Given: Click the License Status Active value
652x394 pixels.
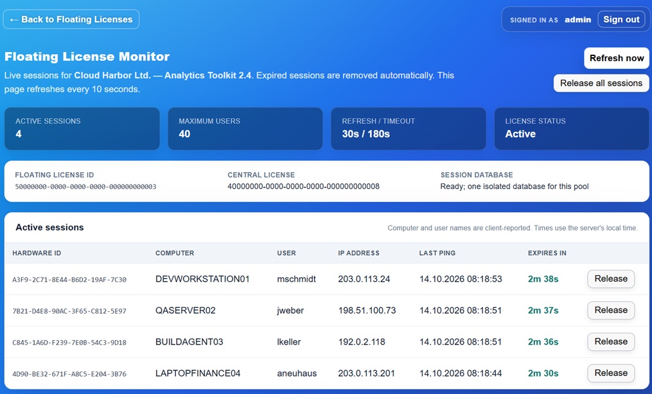Looking at the screenshot, I should [x=520, y=134].
